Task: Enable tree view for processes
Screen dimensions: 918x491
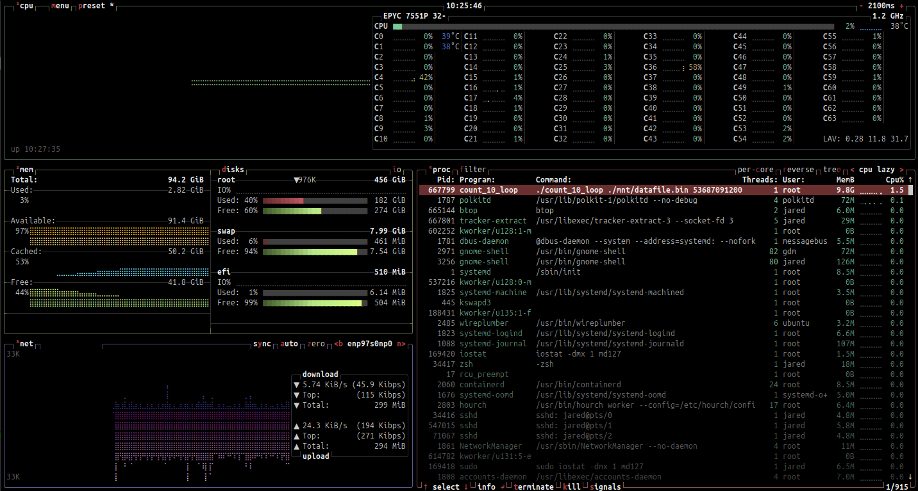Action: pos(833,170)
